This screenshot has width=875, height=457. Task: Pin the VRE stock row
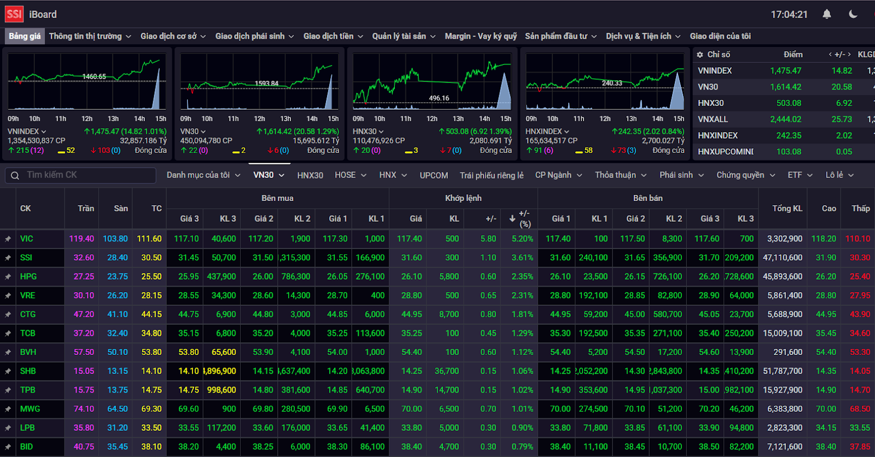point(8,296)
